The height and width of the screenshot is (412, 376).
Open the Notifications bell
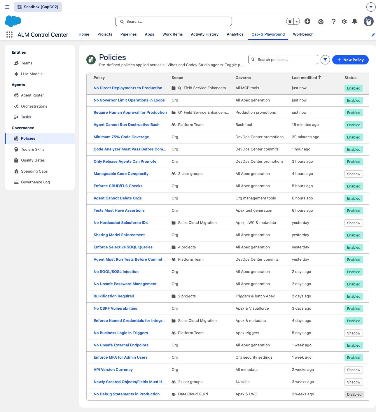(x=355, y=21)
